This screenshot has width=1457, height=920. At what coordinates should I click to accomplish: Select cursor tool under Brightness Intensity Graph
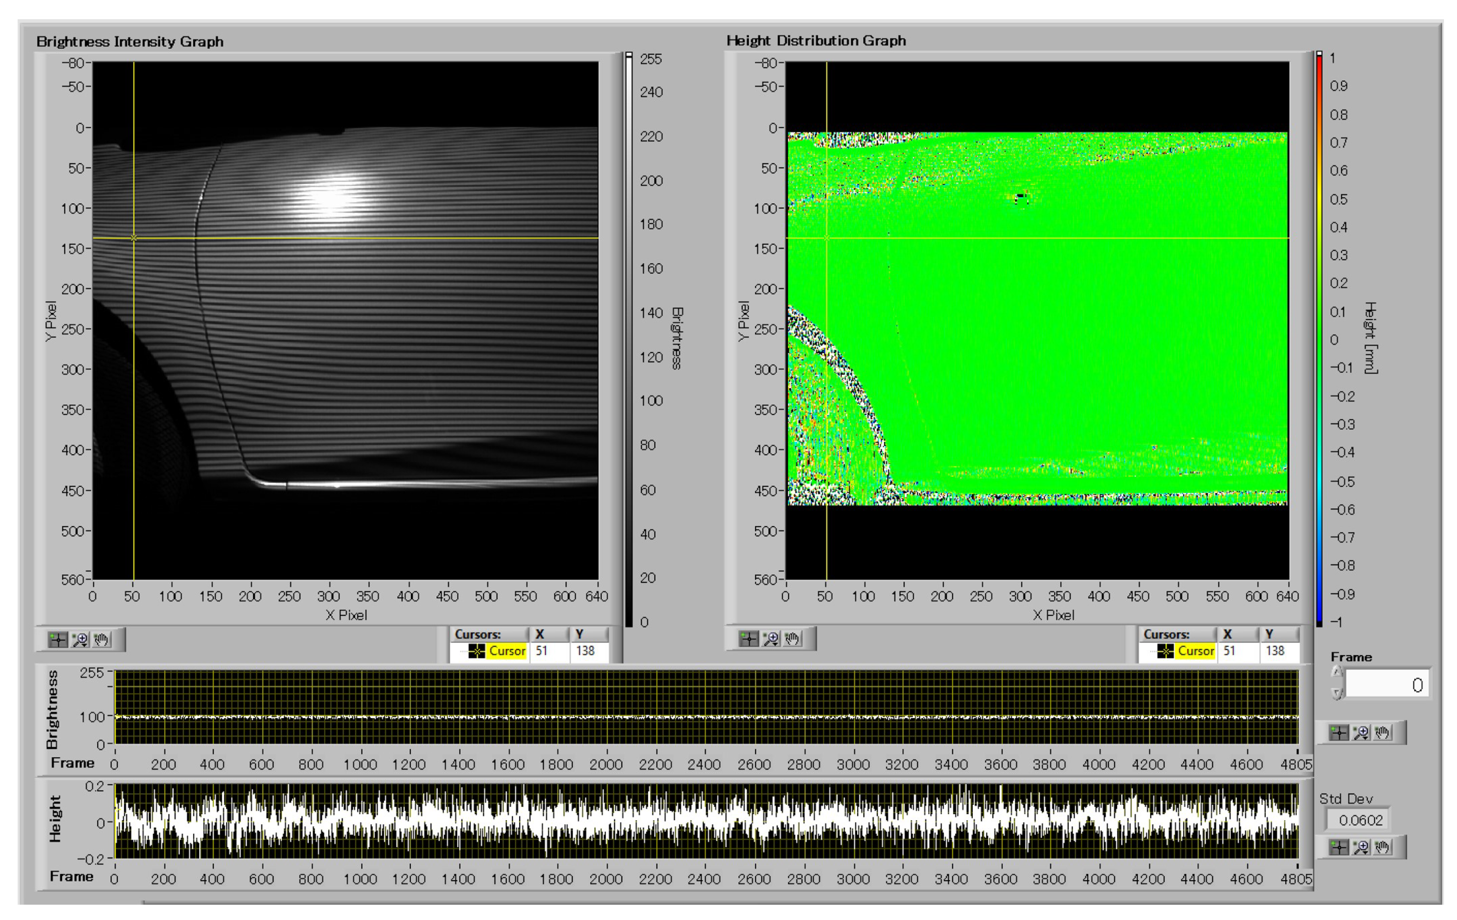[x=58, y=639]
